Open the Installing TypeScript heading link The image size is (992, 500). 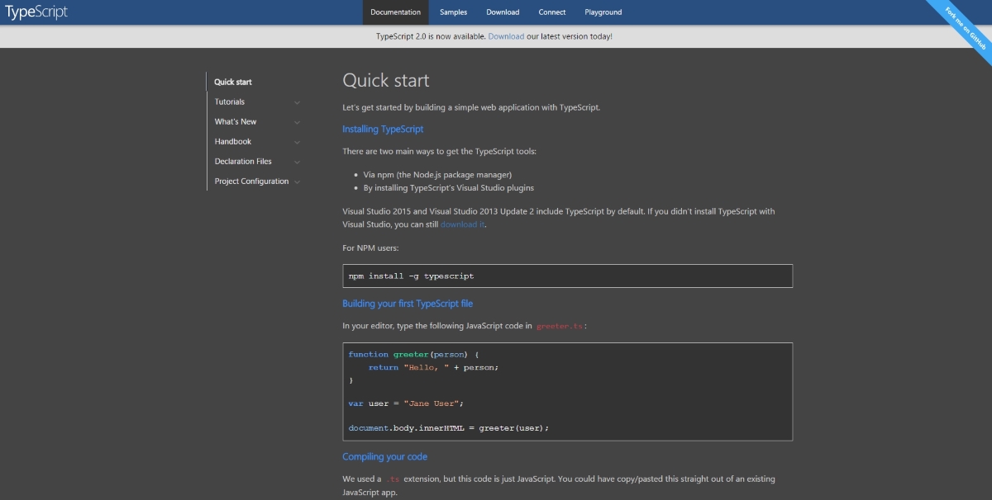click(382, 129)
